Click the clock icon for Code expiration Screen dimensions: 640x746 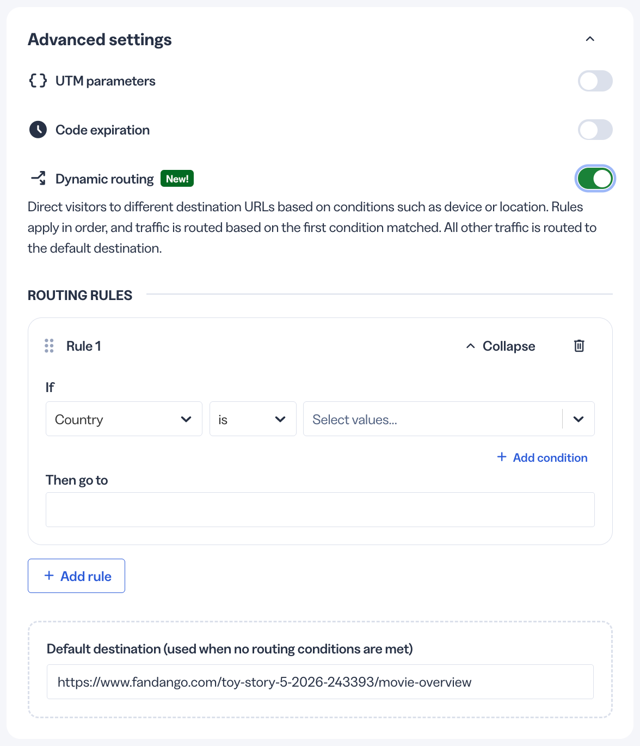pos(38,130)
